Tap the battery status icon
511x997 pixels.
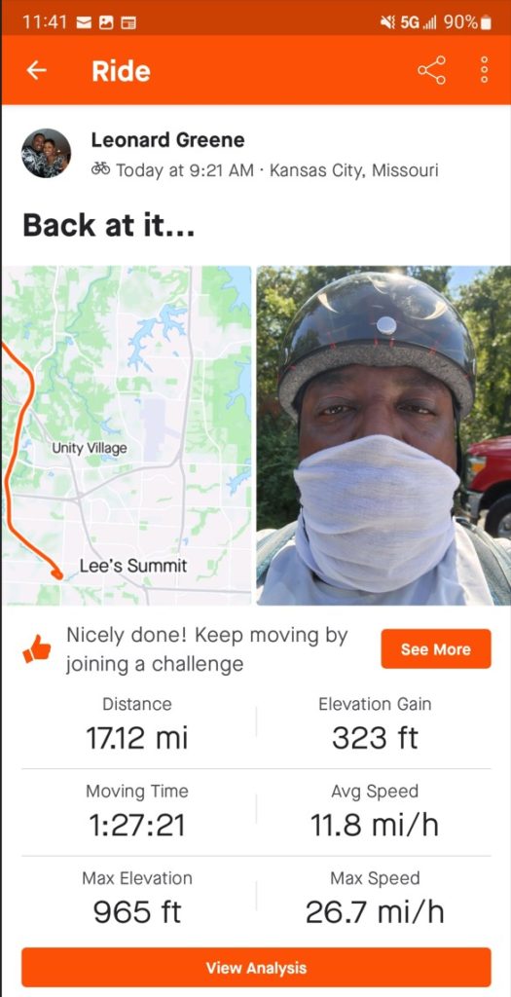pos(487,23)
